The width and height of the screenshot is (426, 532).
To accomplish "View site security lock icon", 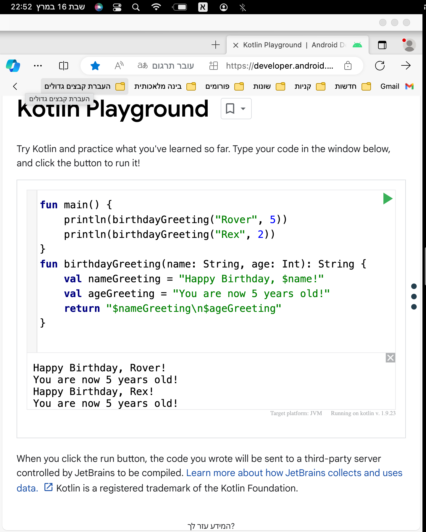I will pos(348,65).
